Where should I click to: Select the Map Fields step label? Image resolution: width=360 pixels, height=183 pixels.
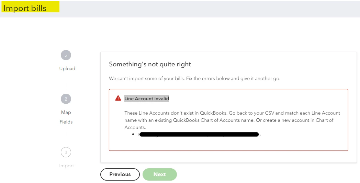[x=66, y=117]
